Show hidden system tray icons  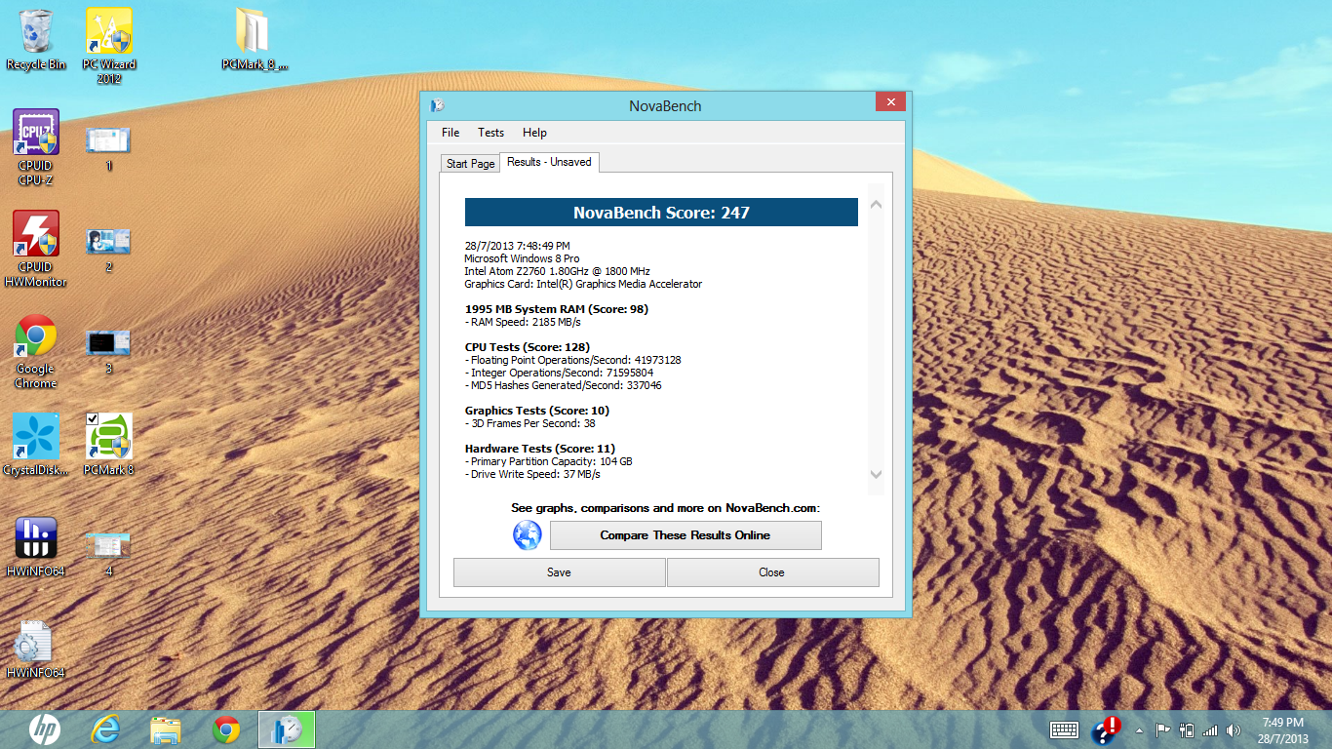coord(1138,730)
